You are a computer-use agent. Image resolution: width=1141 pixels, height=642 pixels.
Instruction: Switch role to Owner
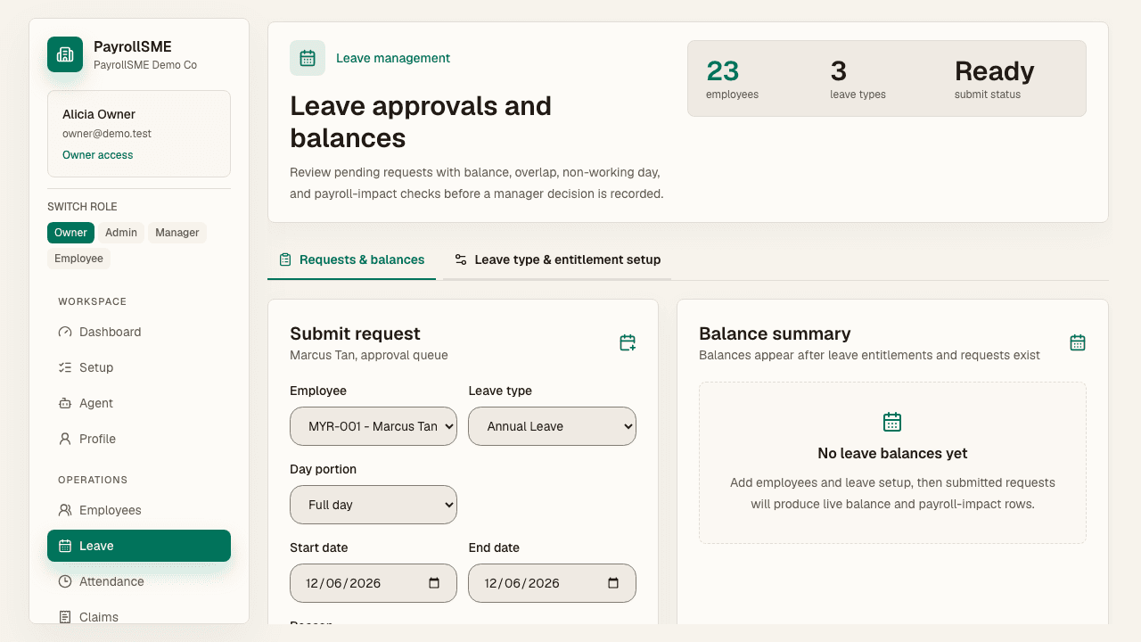click(x=70, y=233)
